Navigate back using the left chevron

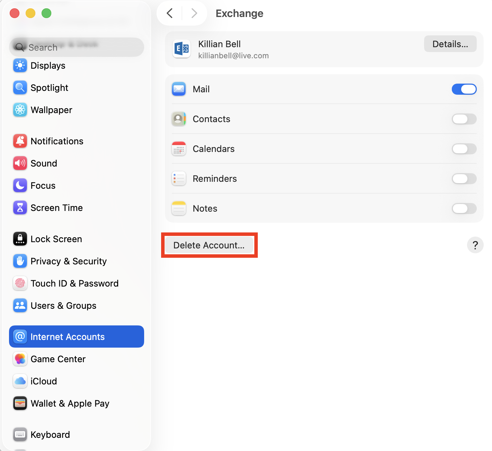pos(169,13)
